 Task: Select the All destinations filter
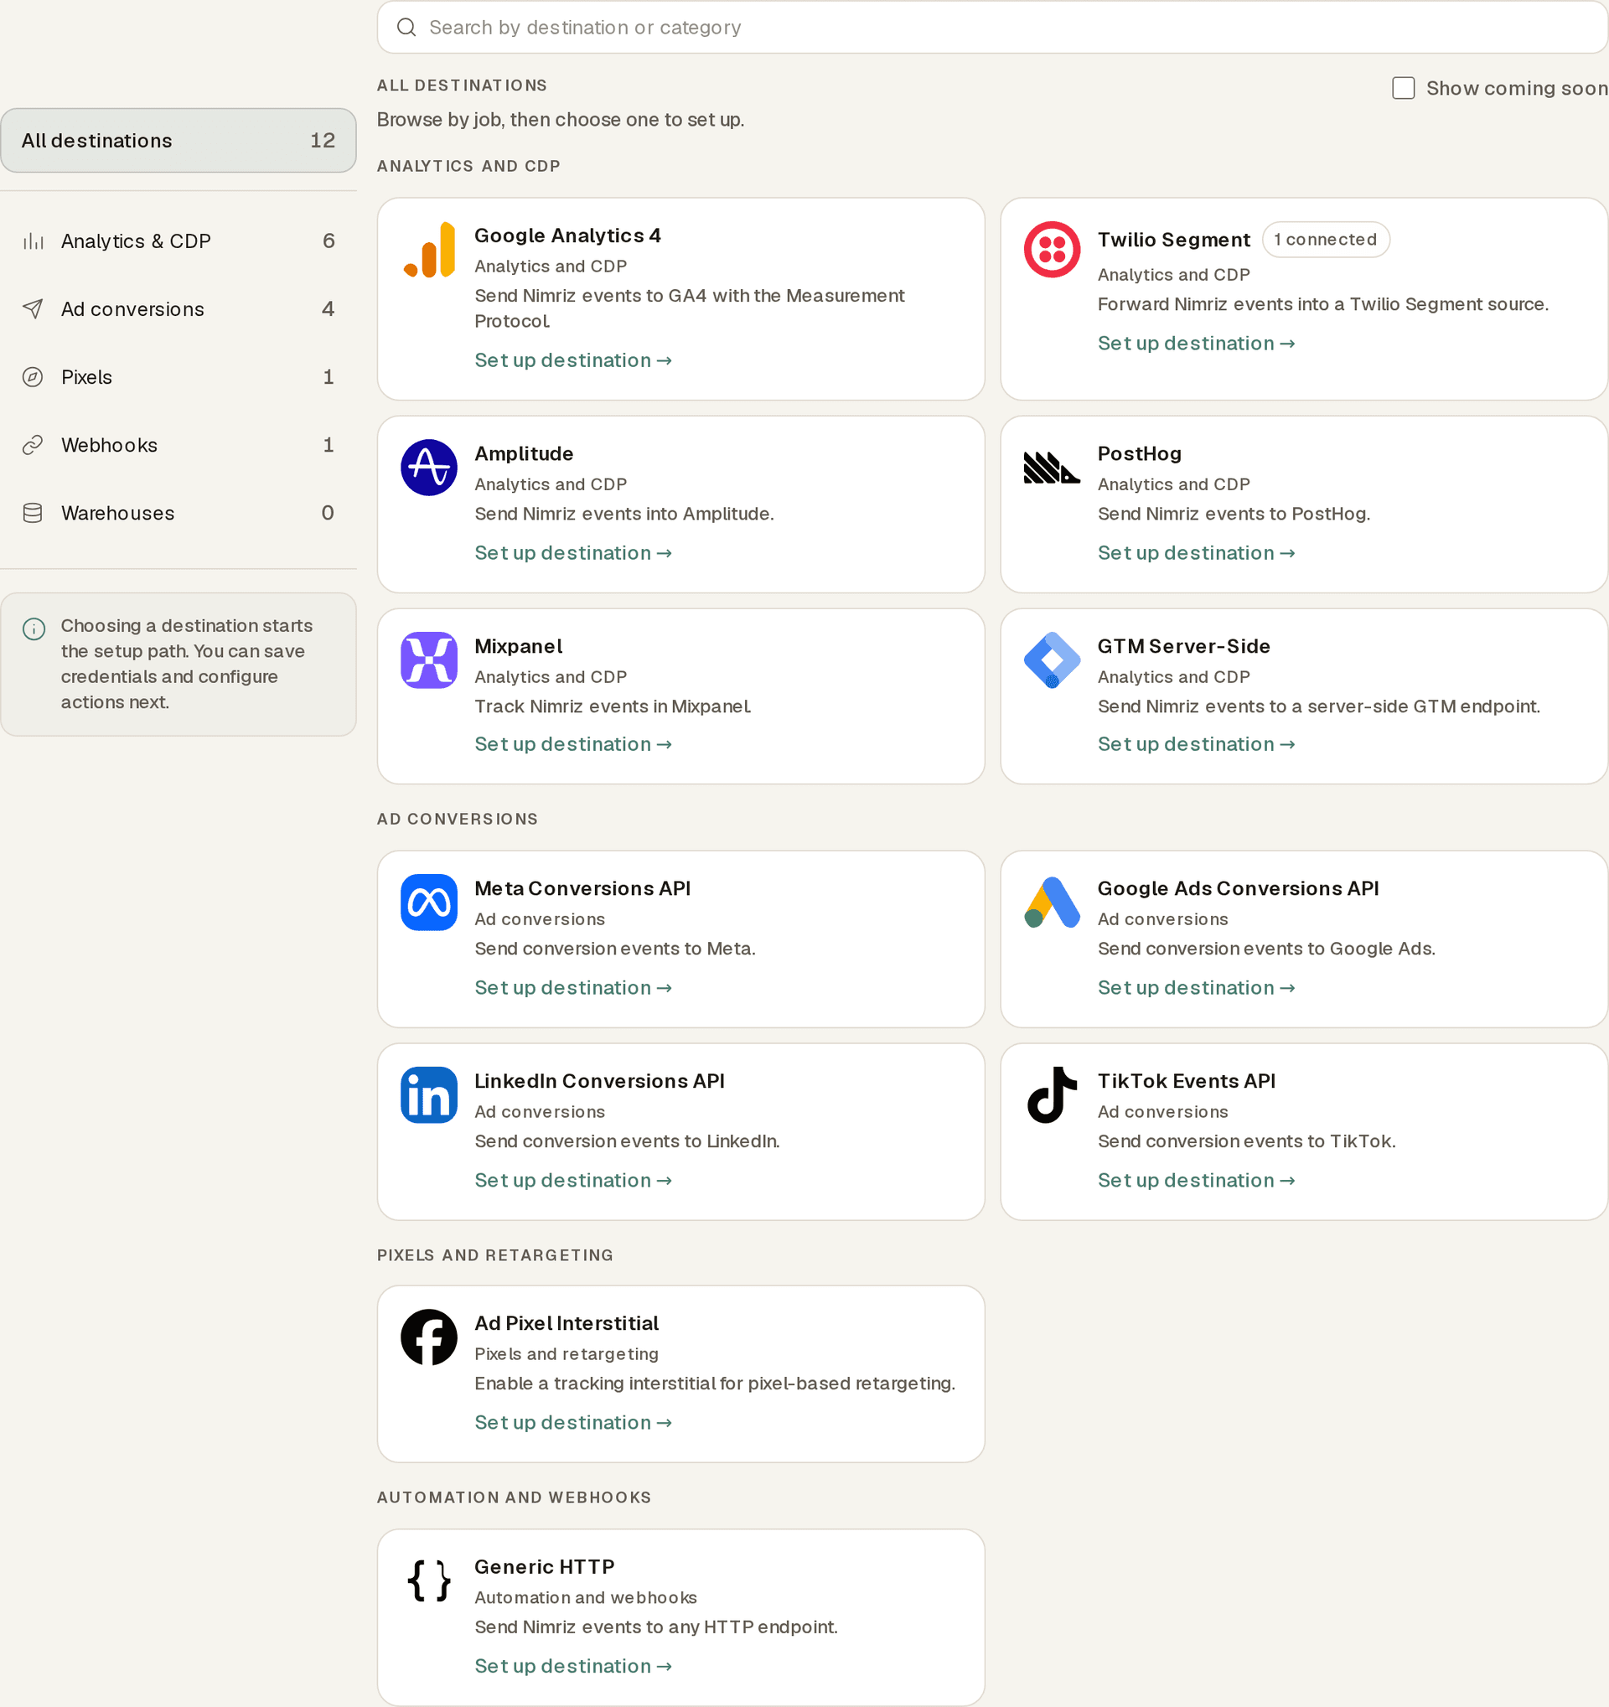click(x=178, y=140)
